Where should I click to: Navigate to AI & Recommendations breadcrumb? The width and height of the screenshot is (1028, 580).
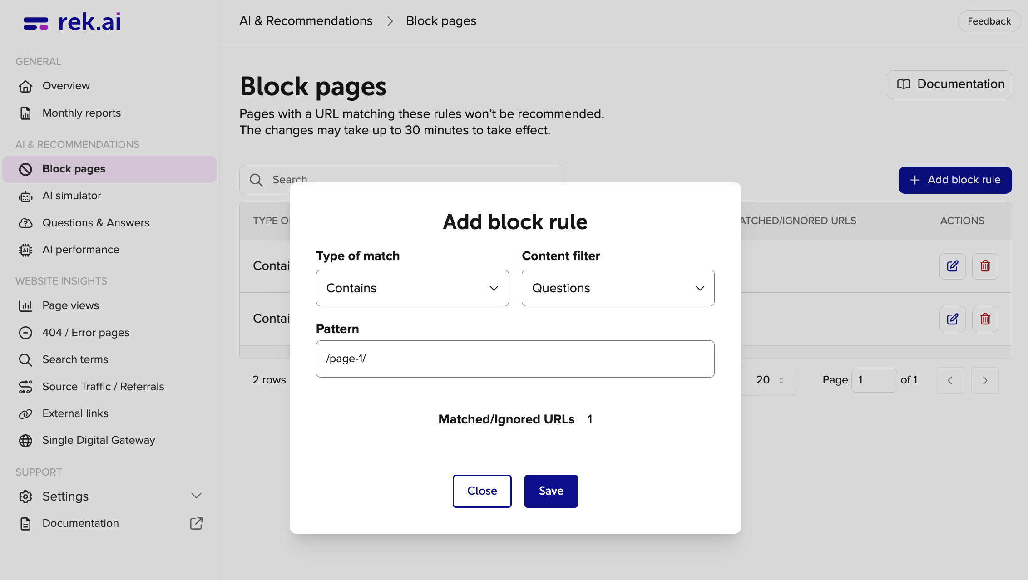(306, 20)
